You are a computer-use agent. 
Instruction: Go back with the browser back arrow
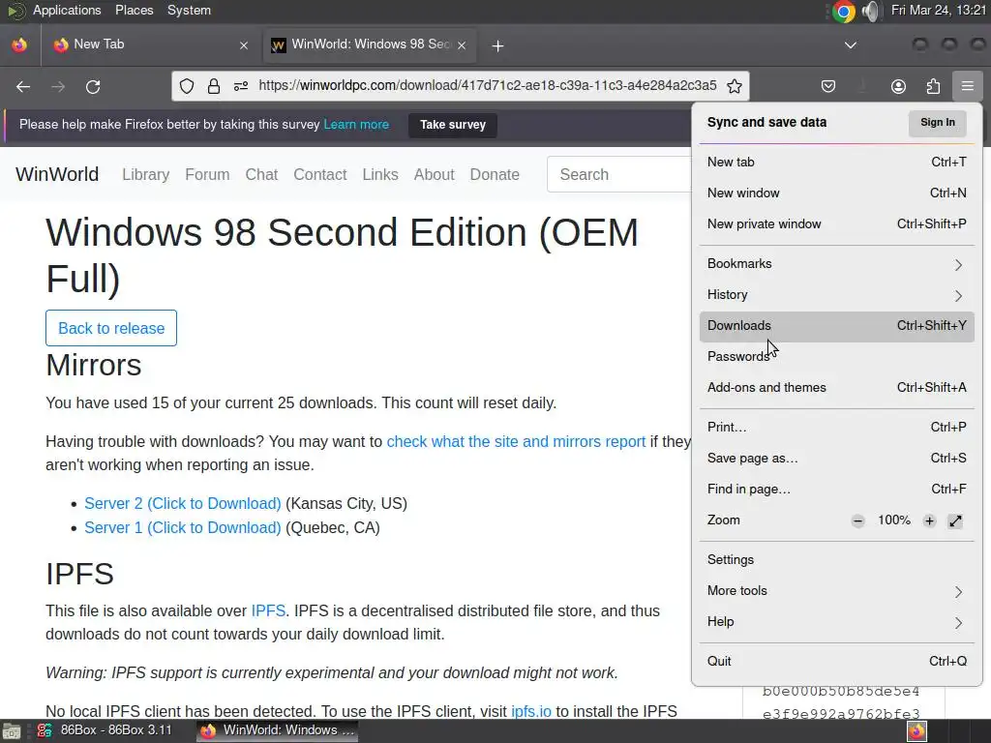coord(23,86)
